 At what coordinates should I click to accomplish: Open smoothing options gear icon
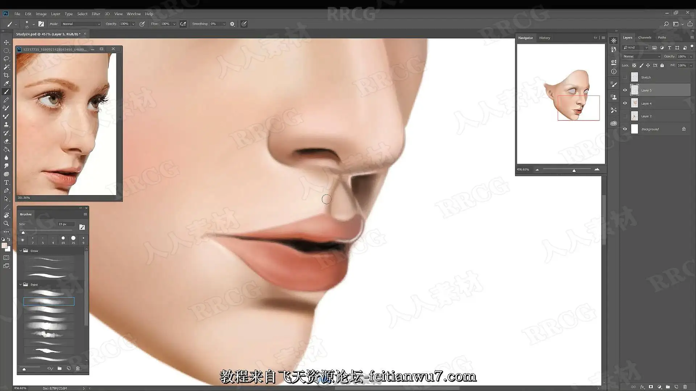pos(232,24)
